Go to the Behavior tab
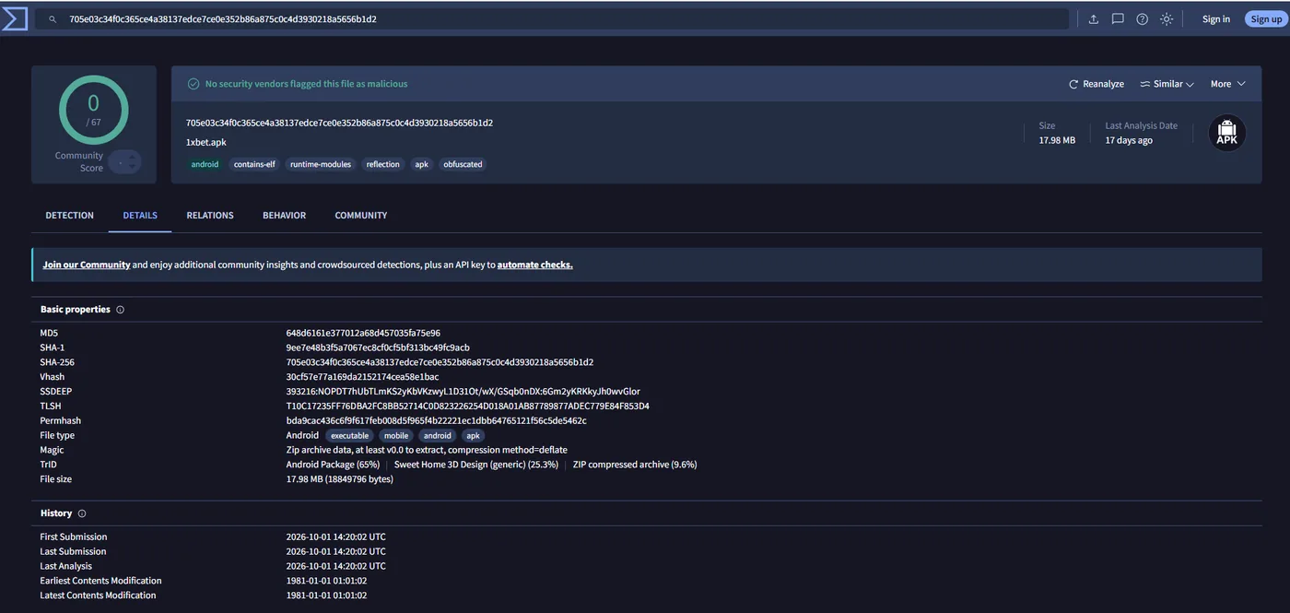Screen dimensions: 1290x613 (284, 216)
